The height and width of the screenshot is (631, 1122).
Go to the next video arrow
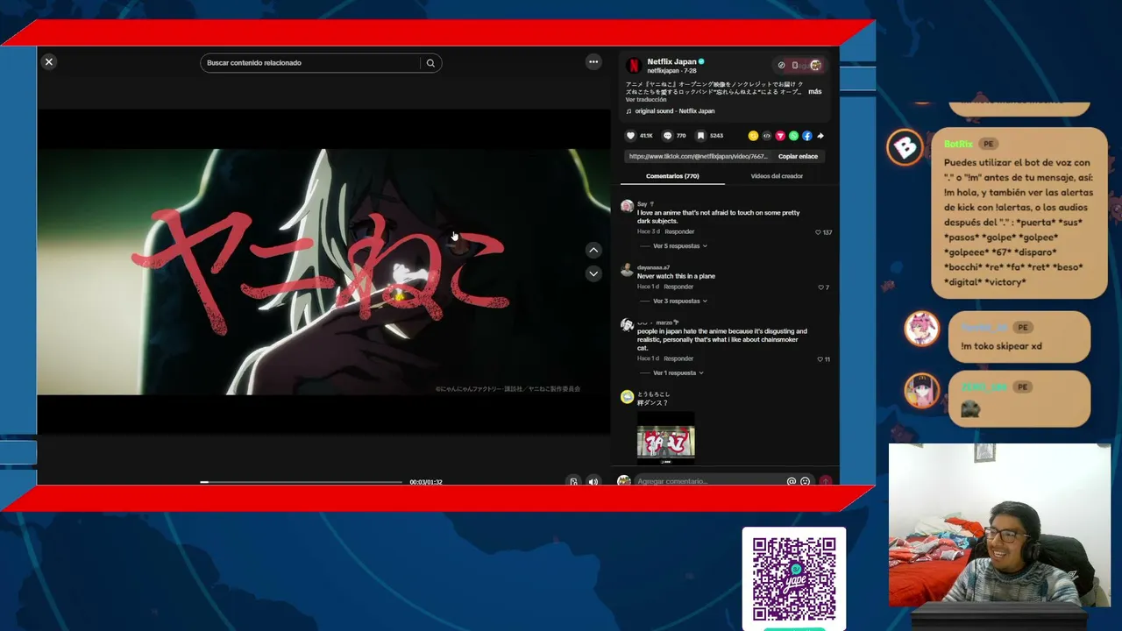coord(593,273)
